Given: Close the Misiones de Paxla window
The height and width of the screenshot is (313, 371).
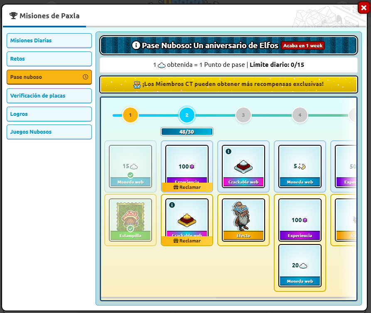Looking at the screenshot, I should pos(362,7).
